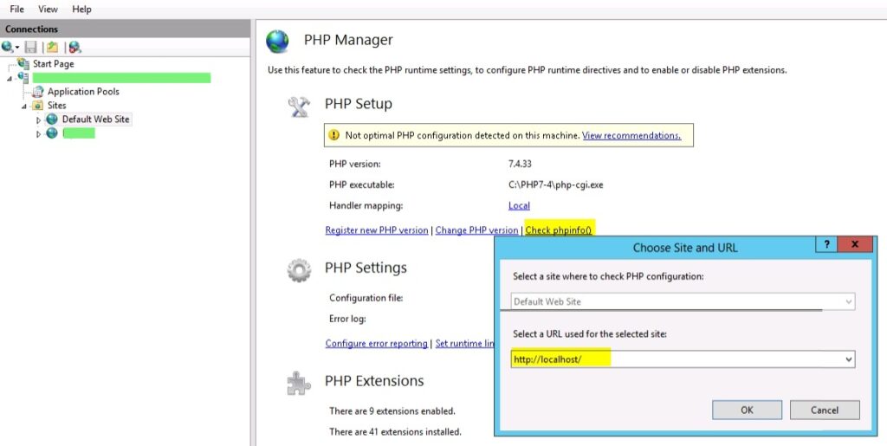
Task: Click the PHP version value 7.4.33
Action: 520,164
